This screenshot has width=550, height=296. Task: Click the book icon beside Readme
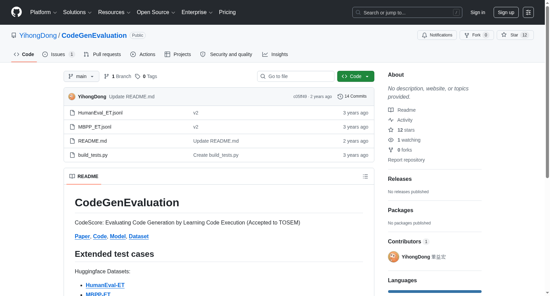pyautogui.click(x=391, y=110)
